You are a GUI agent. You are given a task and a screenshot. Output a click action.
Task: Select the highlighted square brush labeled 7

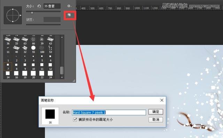[8, 66]
